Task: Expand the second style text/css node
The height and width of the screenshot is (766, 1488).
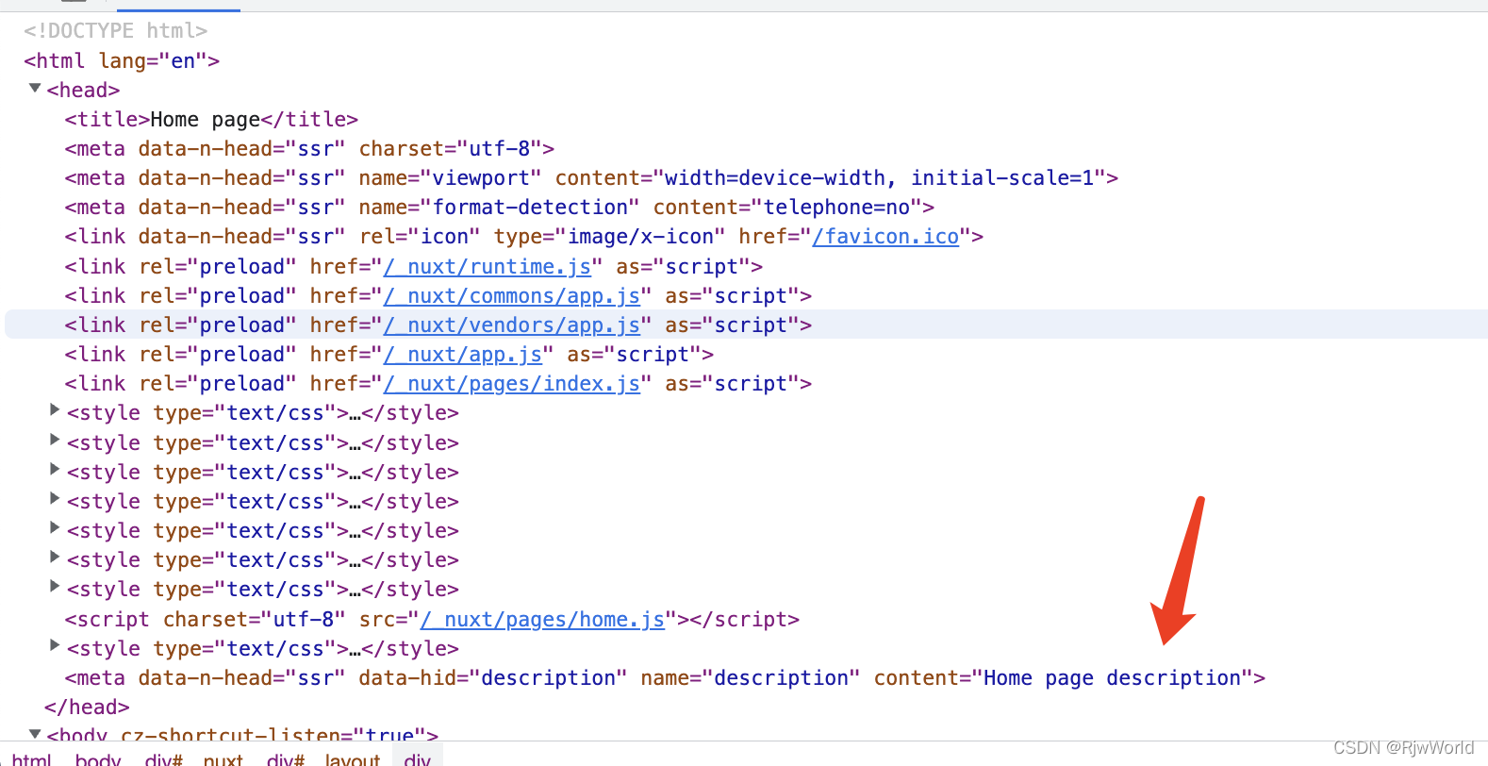Action: 55,440
